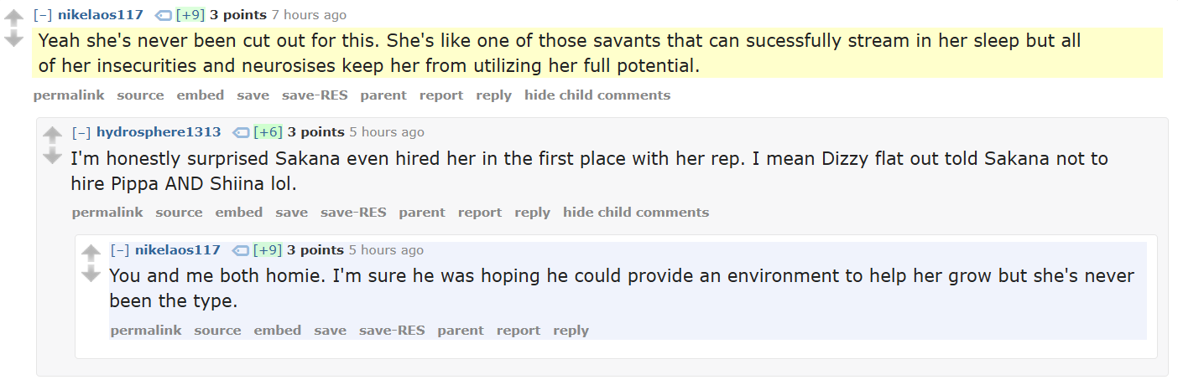Click save-RES on the top comment
The height and width of the screenshot is (390, 1178).
click(x=315, y=95)
